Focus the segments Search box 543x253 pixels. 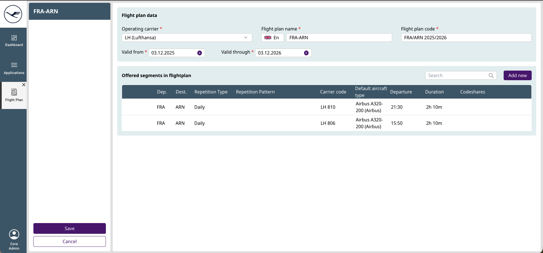pos(456,75)
